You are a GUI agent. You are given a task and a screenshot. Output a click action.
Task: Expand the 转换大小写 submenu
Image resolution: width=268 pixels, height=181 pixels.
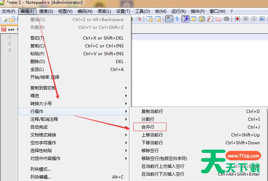click(75, 104)
